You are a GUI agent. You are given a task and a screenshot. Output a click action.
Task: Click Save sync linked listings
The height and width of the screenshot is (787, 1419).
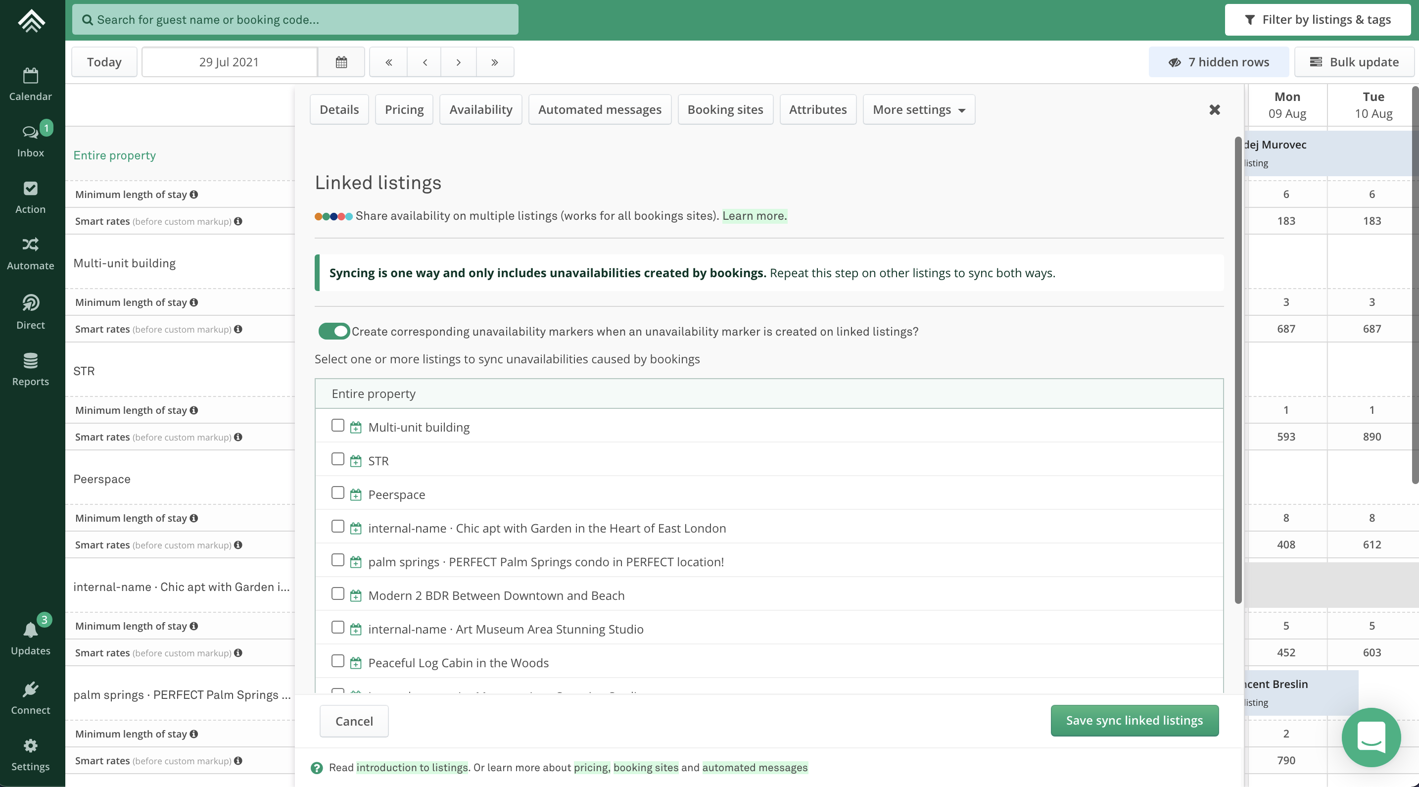click(1134, 720)
